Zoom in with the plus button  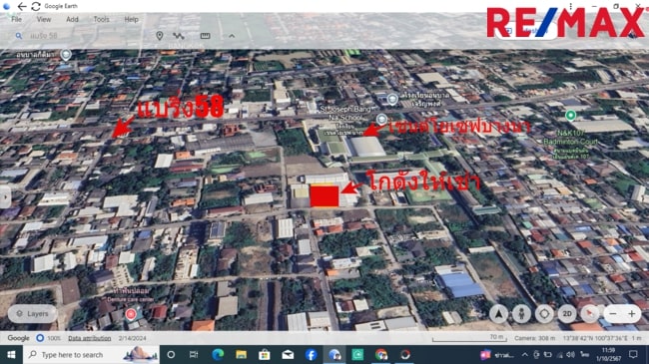pyautogui.click(x=632, y=314)
